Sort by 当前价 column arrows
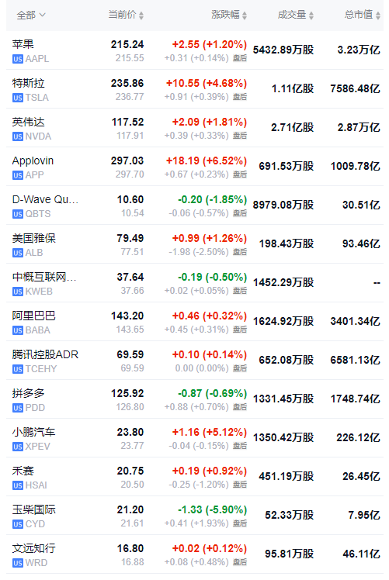The width and height of the screenshot is (389, 580). [141, 16]
